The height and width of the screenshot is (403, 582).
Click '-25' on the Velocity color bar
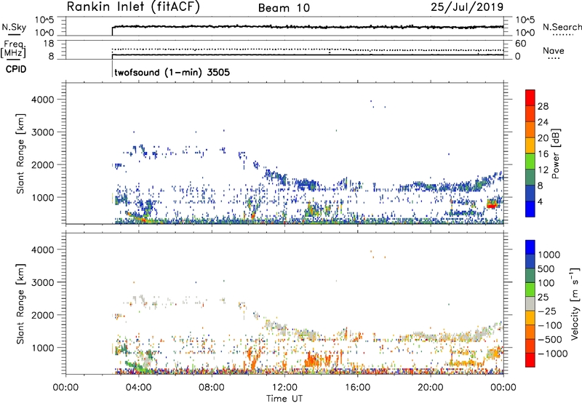[x=548, y=311]
